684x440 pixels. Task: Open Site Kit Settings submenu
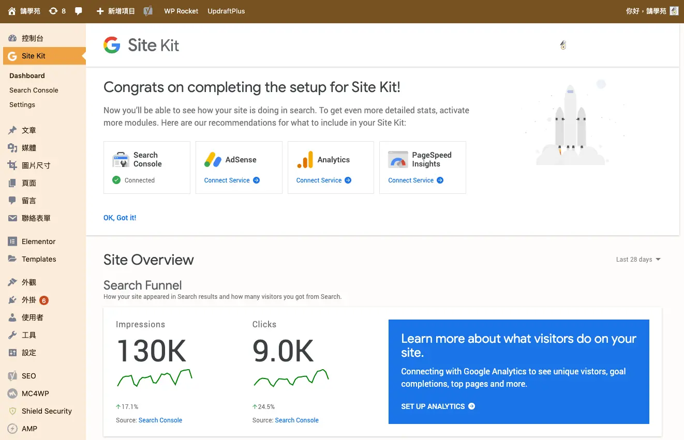22,104
